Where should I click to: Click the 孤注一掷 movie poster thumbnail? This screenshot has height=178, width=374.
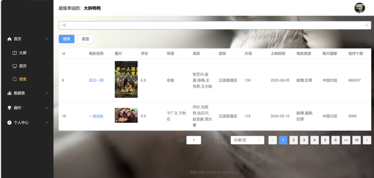[126, 79]
